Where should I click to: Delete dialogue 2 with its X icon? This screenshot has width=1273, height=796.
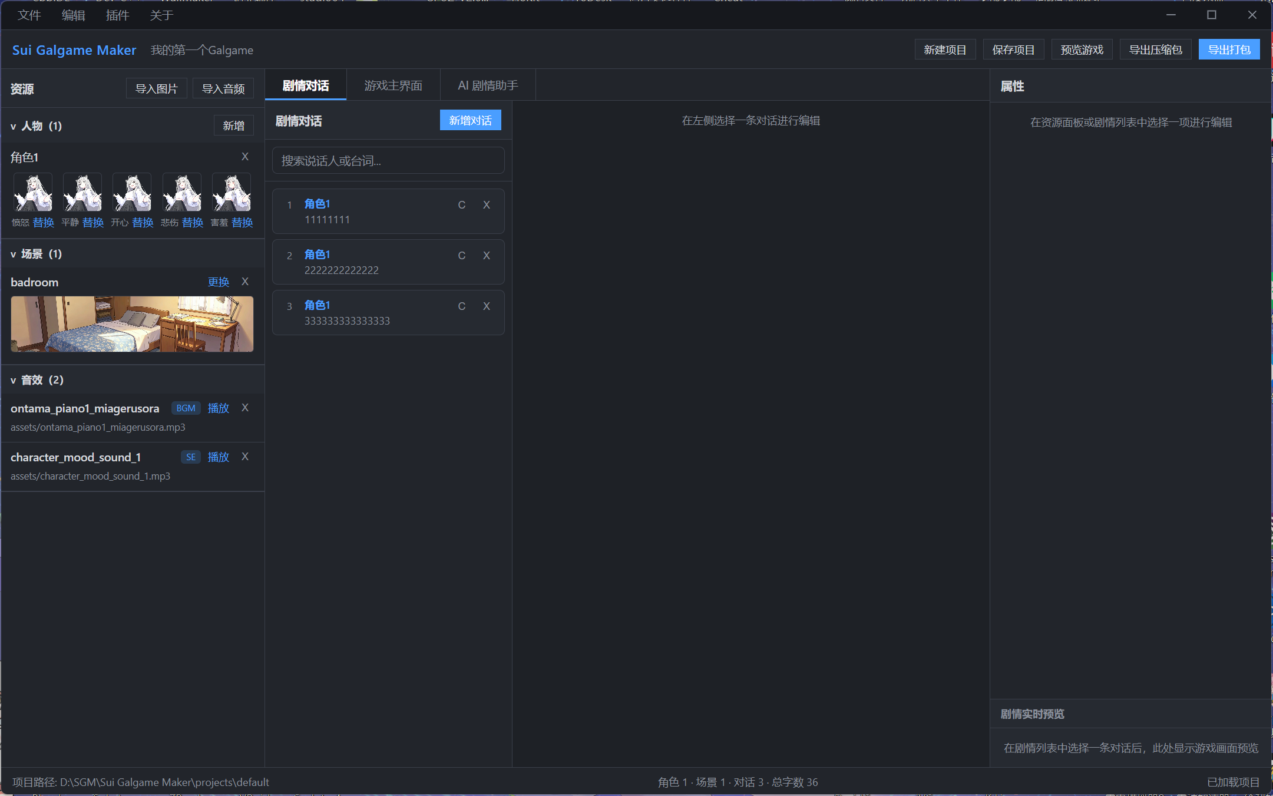(487, 255)
